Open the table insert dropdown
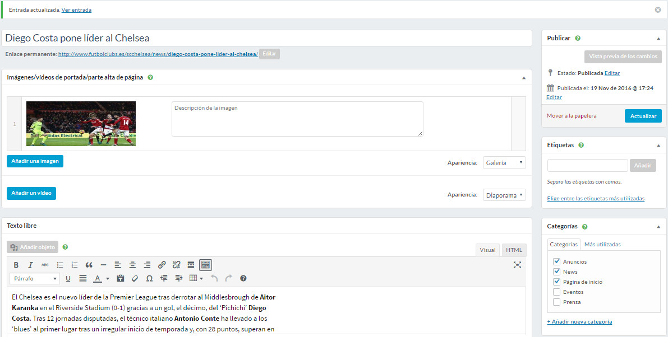The width and height of the screenshot is (668, 337). click(x=196, y=278)
